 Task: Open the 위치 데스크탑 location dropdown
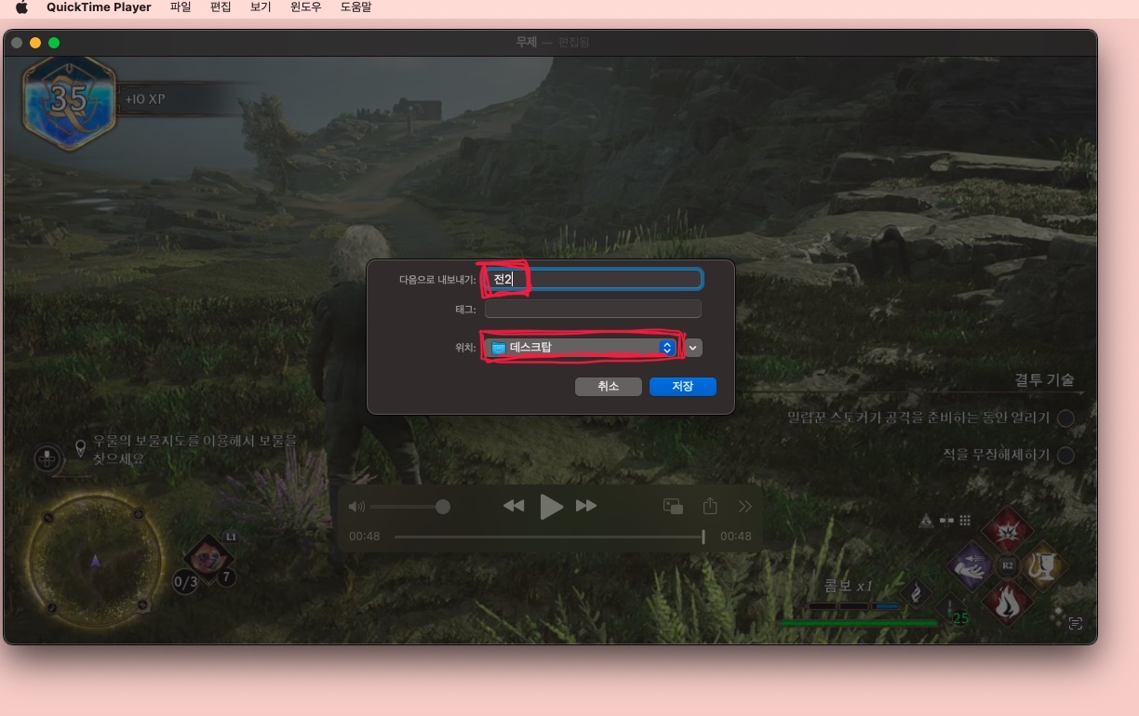(x=583, y=347)
